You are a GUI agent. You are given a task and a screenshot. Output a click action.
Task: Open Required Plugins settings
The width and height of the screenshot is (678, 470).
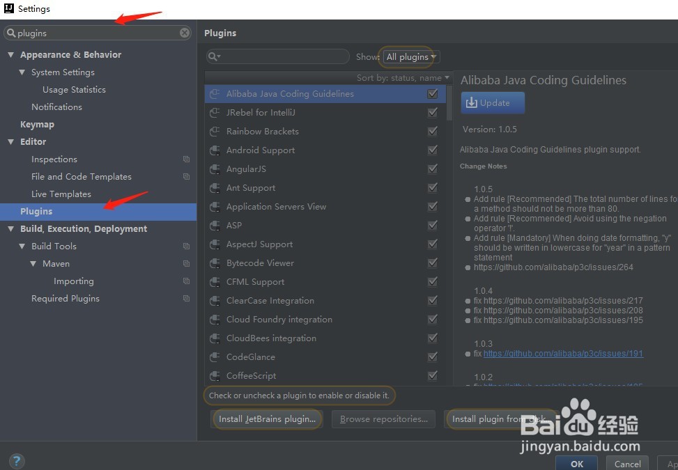click(x=66, y=298)
